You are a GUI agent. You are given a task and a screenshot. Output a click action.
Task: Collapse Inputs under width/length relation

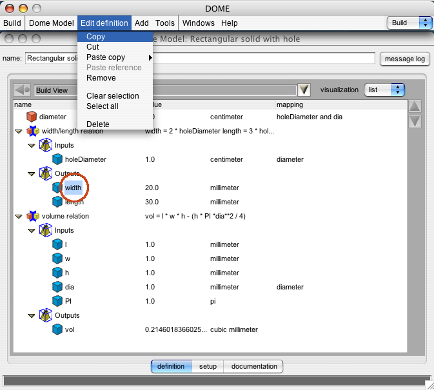pyautogui.click(x=32, y=146)
